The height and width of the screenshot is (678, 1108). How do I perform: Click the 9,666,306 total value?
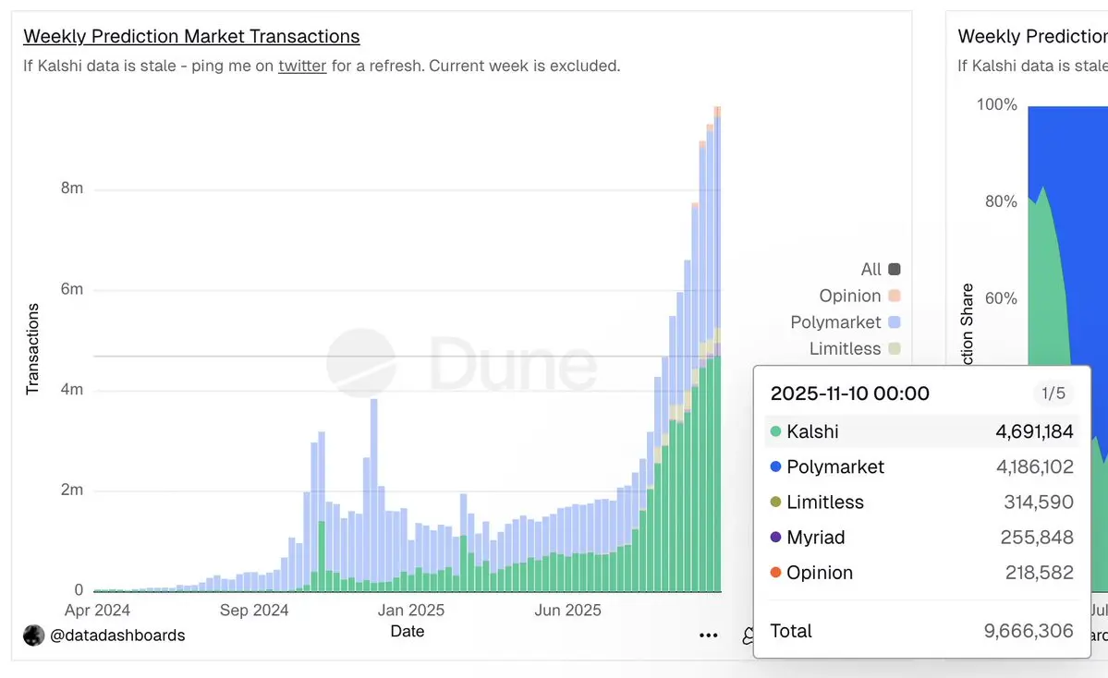point(1029,631)
